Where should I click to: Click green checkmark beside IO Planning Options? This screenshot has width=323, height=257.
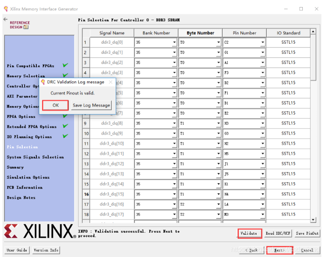pyautogui.click(x=65, y=136)
